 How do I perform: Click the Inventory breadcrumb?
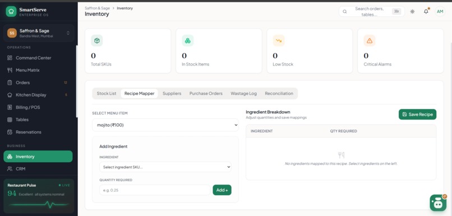[125, 8]
